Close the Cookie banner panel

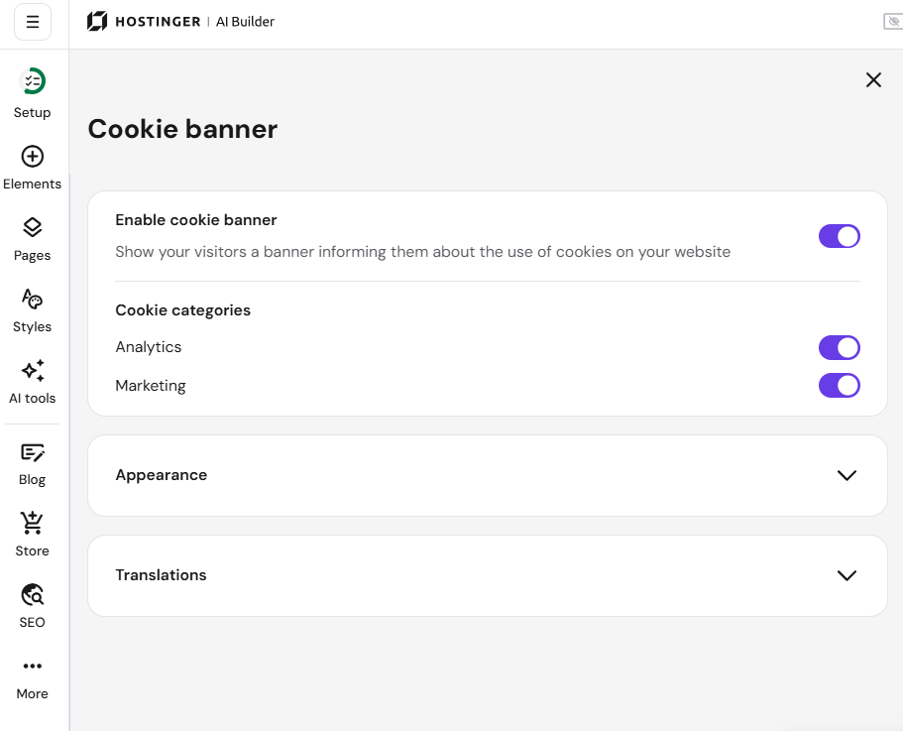pos(873,80)
